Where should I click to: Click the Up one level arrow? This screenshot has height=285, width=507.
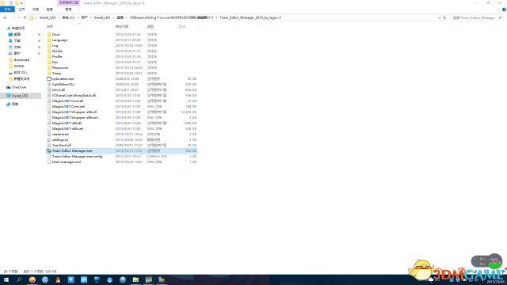click(x=25, y=17)
